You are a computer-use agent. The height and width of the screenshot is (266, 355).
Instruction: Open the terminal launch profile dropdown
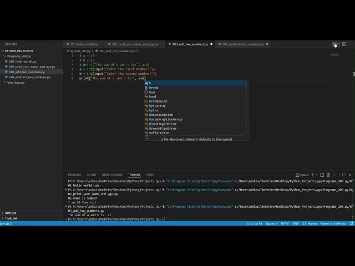[x=317, y=175]
